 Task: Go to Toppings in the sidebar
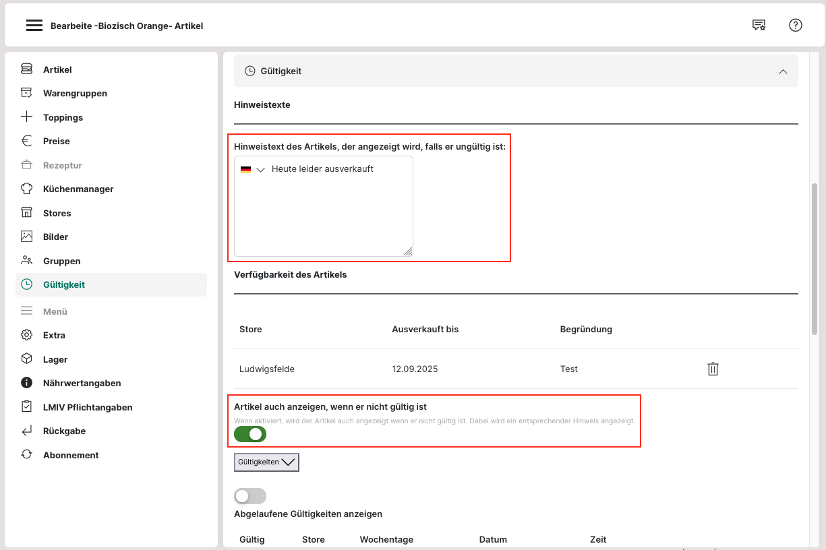coord(63,117)
